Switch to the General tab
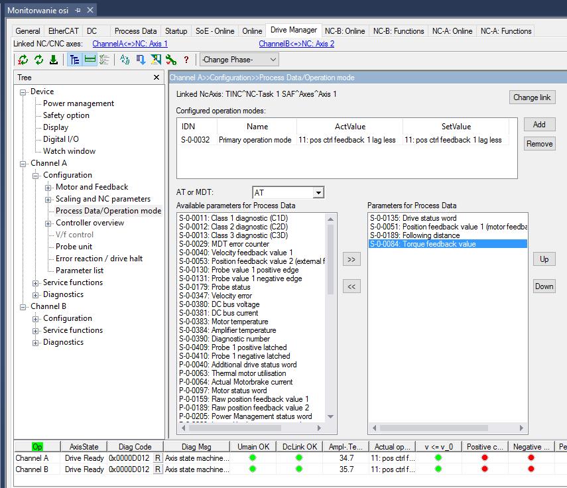Viewport: 567px width, 488px height. point(27,31)
